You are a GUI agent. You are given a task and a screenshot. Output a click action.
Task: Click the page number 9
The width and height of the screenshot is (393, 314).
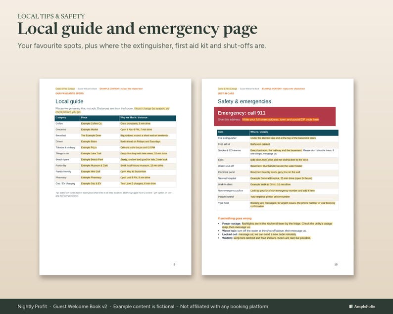click(174, 265)
